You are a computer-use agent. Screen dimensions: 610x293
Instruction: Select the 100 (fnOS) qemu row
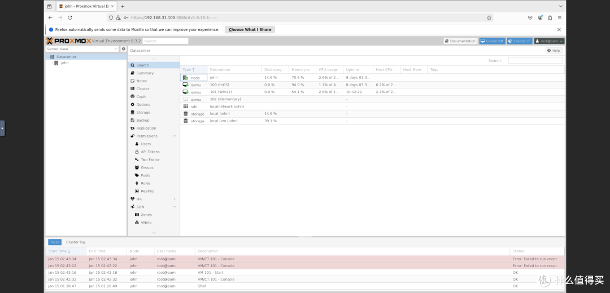pos(372,85)
